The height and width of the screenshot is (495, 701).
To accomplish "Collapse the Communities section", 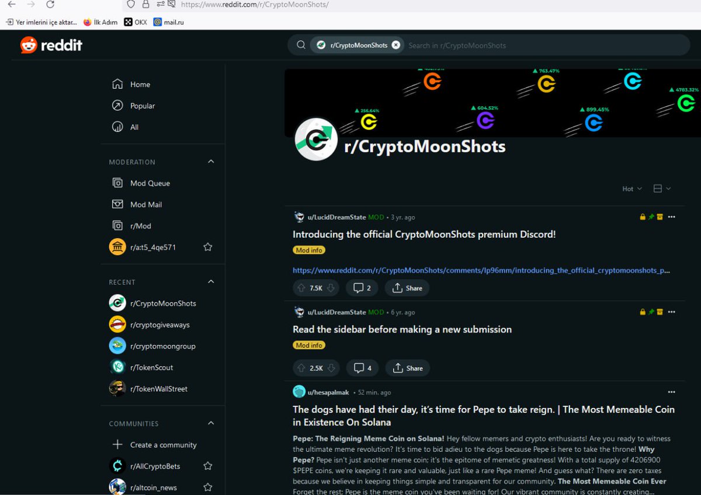I will 211,423.
